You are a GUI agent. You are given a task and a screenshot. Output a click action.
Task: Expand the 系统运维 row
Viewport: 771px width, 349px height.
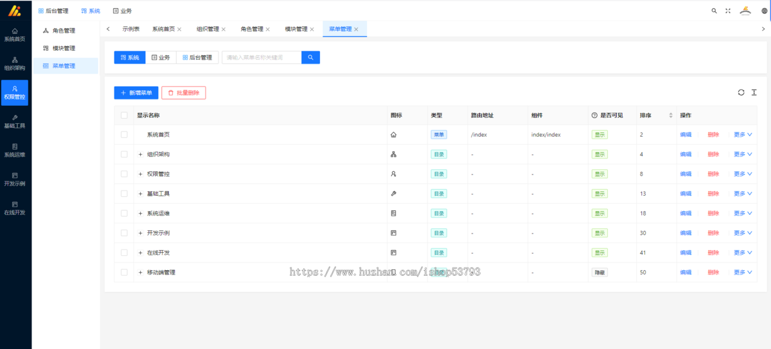tap(140, 213)
